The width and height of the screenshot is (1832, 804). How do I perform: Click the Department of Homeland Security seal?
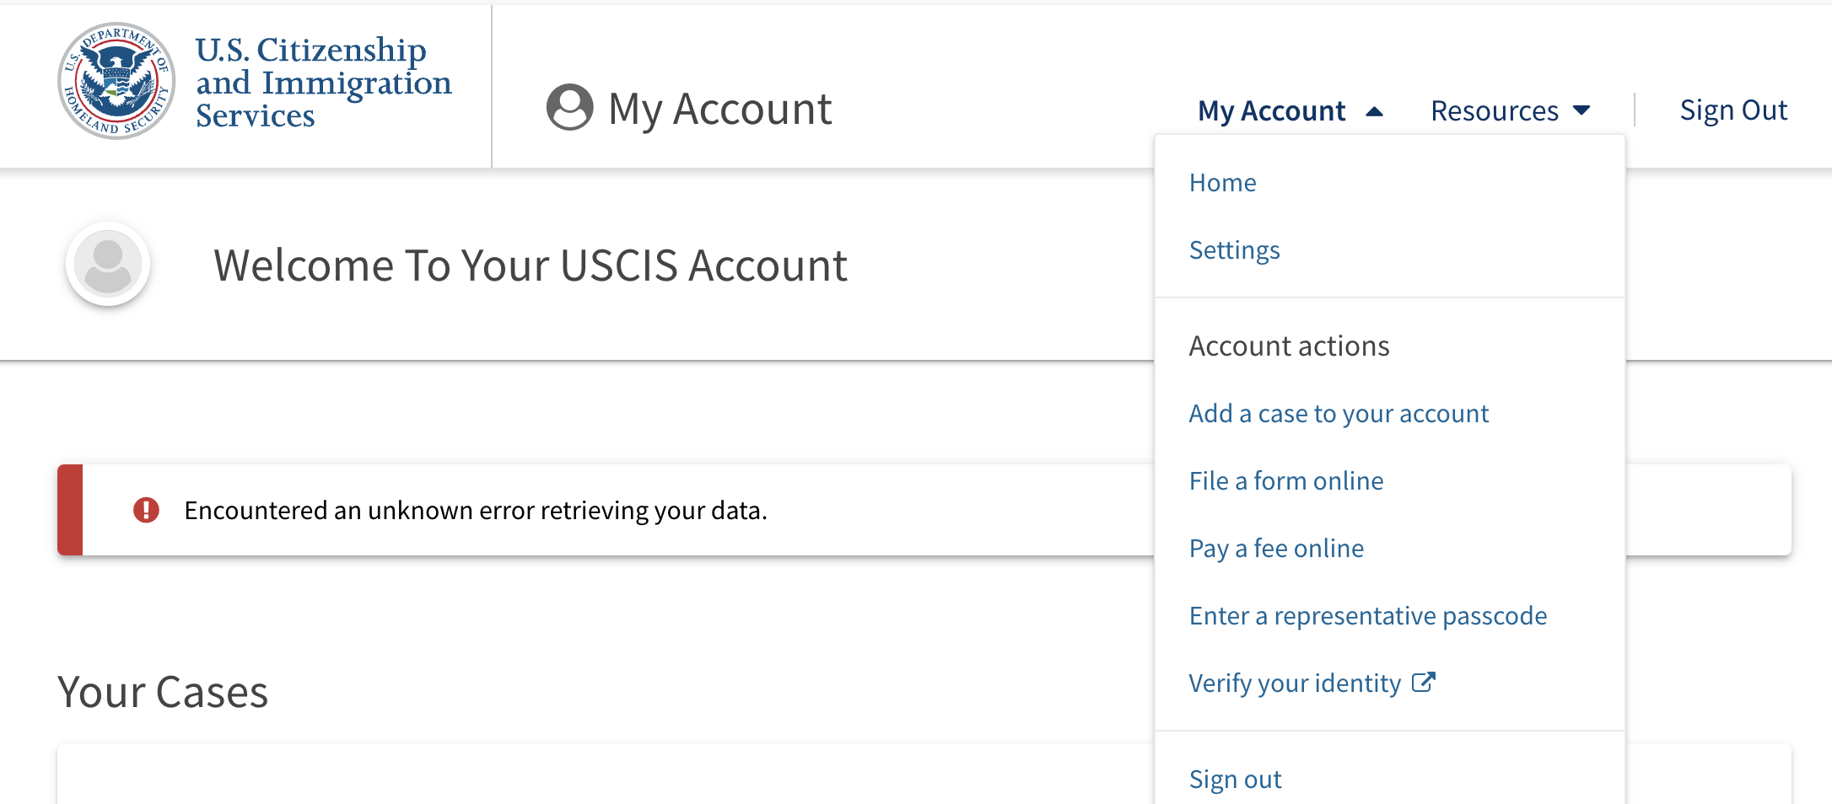(116, 81)
